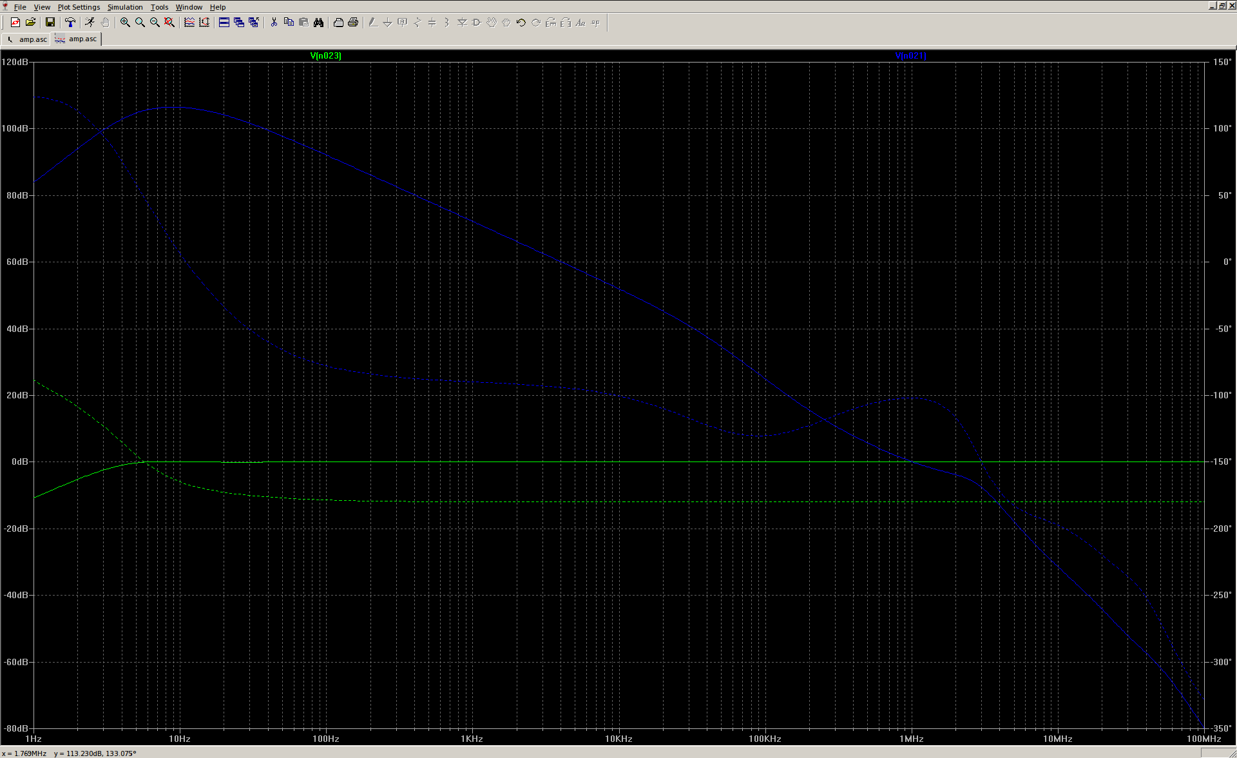Click the blue V(n021) trace label
Image resolution: width=1237 pixels, height=758 pixels.
[911, 55]
